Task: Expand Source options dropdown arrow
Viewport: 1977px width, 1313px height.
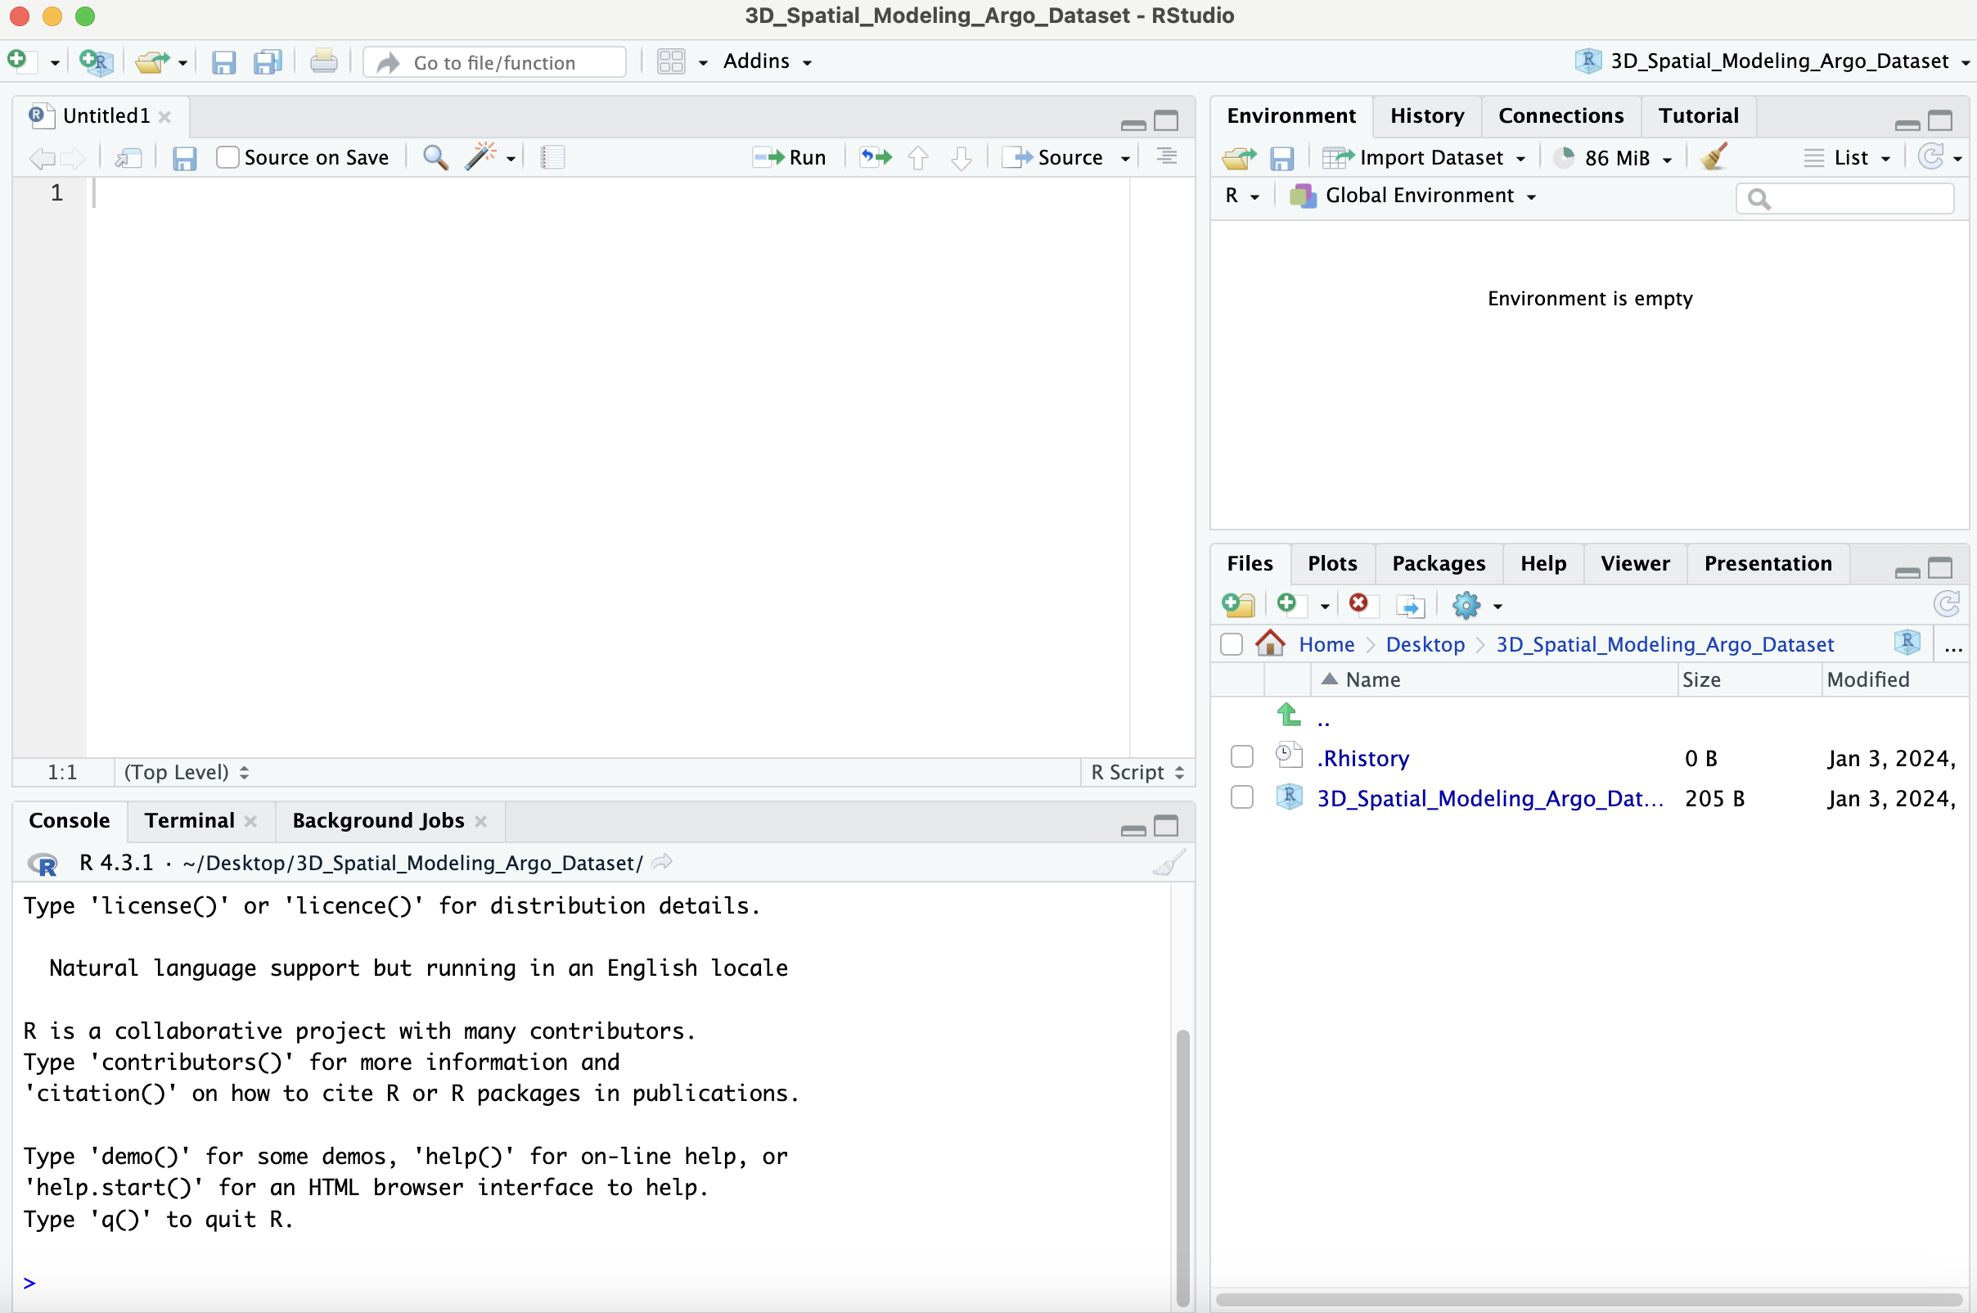Action: click(x=1125, y=158)
